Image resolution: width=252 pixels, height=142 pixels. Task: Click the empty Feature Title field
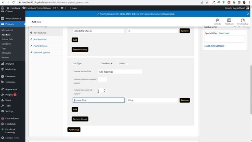(x=98, y=100)
